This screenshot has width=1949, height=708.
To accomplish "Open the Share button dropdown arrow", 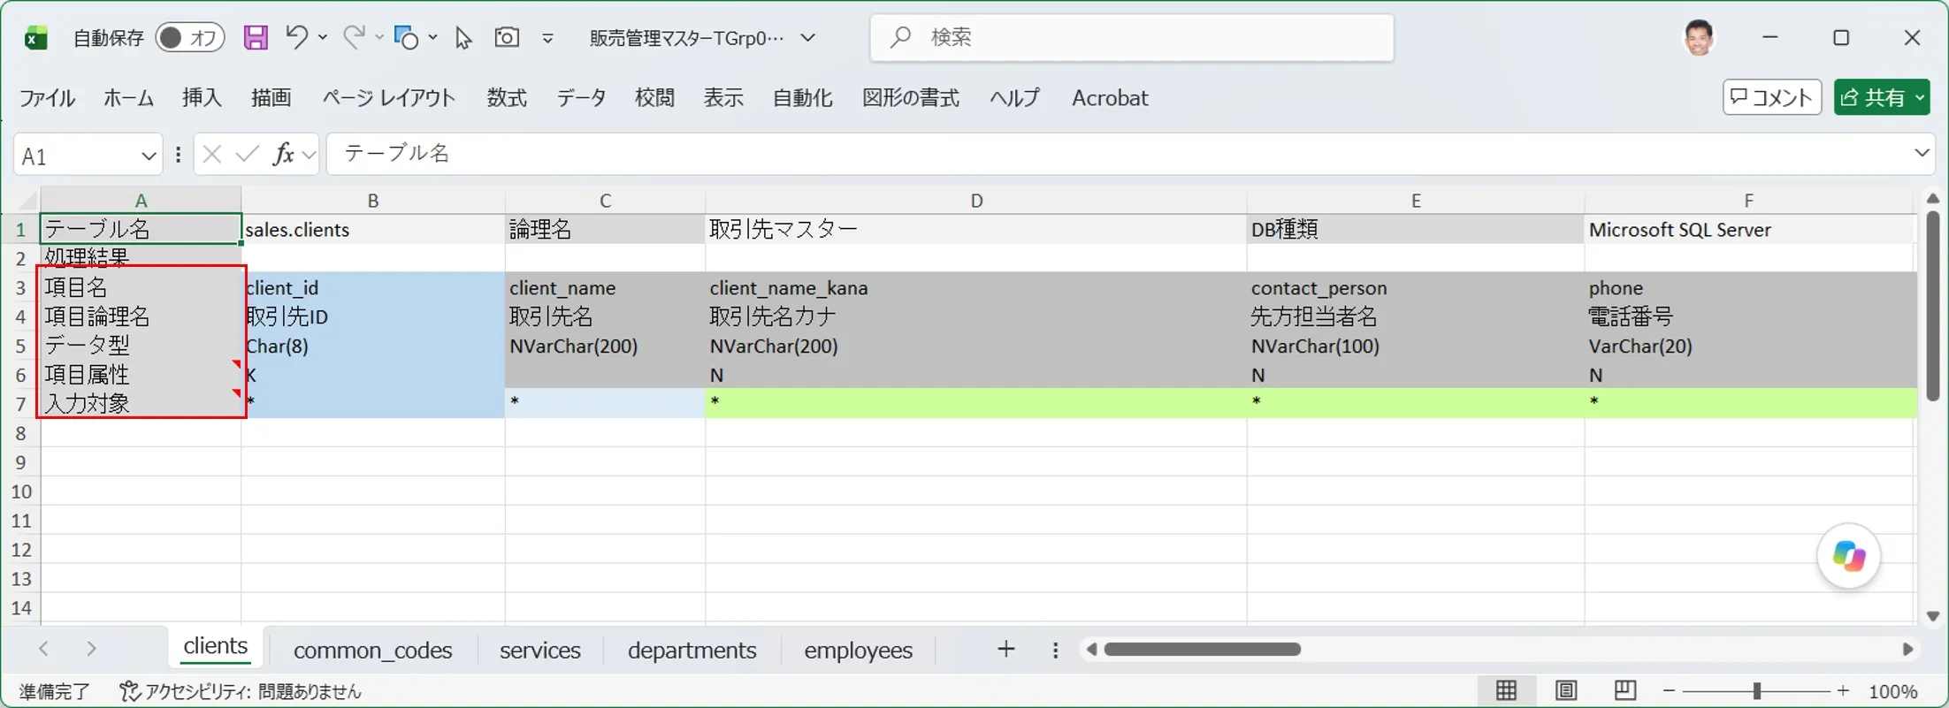I will click(1920, 97).
